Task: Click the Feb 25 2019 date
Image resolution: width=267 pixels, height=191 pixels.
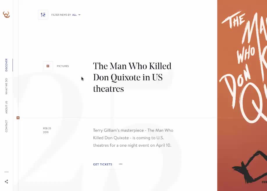Action: (x=47, y=130)
